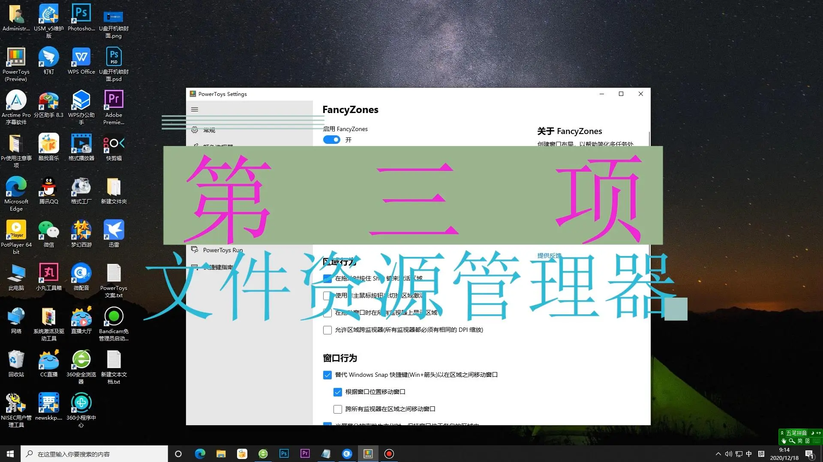
Task: Open the 提供反馈 feedback link
Action: (549, 256)
